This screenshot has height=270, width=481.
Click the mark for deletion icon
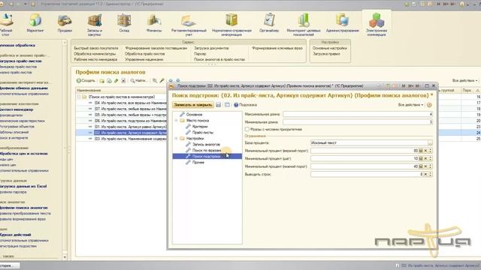123,81
